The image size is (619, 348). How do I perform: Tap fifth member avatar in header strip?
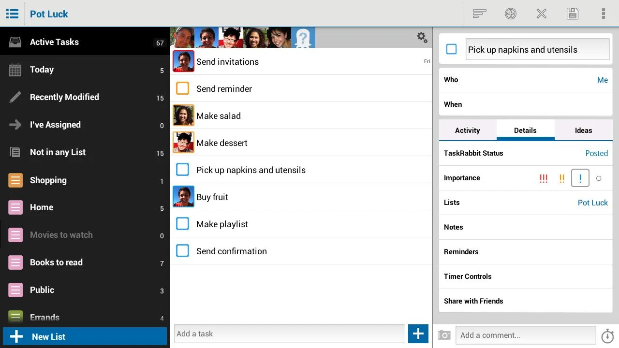pyautogui.click(x=279, y=38)
